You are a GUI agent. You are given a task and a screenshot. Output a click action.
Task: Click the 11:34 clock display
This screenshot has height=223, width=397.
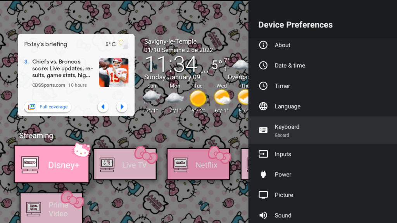pyautogui.click(x=171, y=64)
